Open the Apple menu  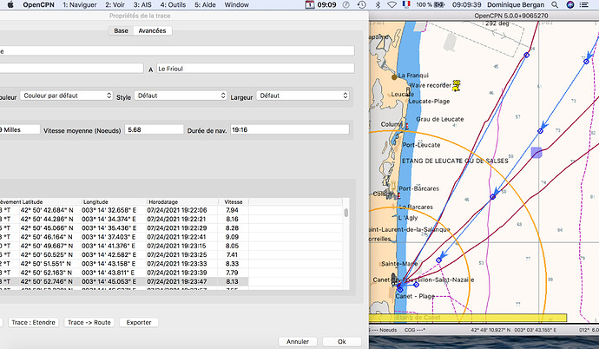[x=10, y=4]
